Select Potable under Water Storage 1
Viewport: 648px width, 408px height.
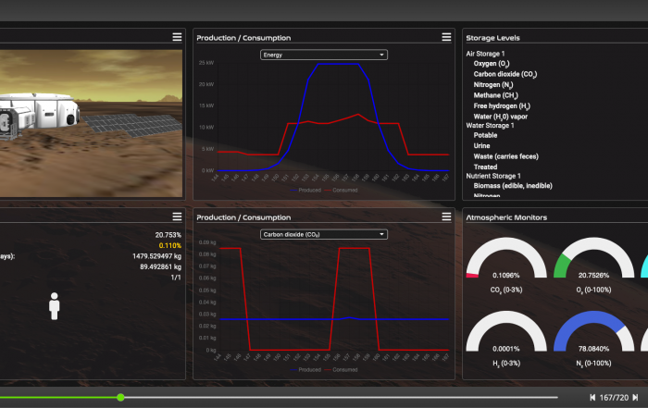click(x=486, y=135)
